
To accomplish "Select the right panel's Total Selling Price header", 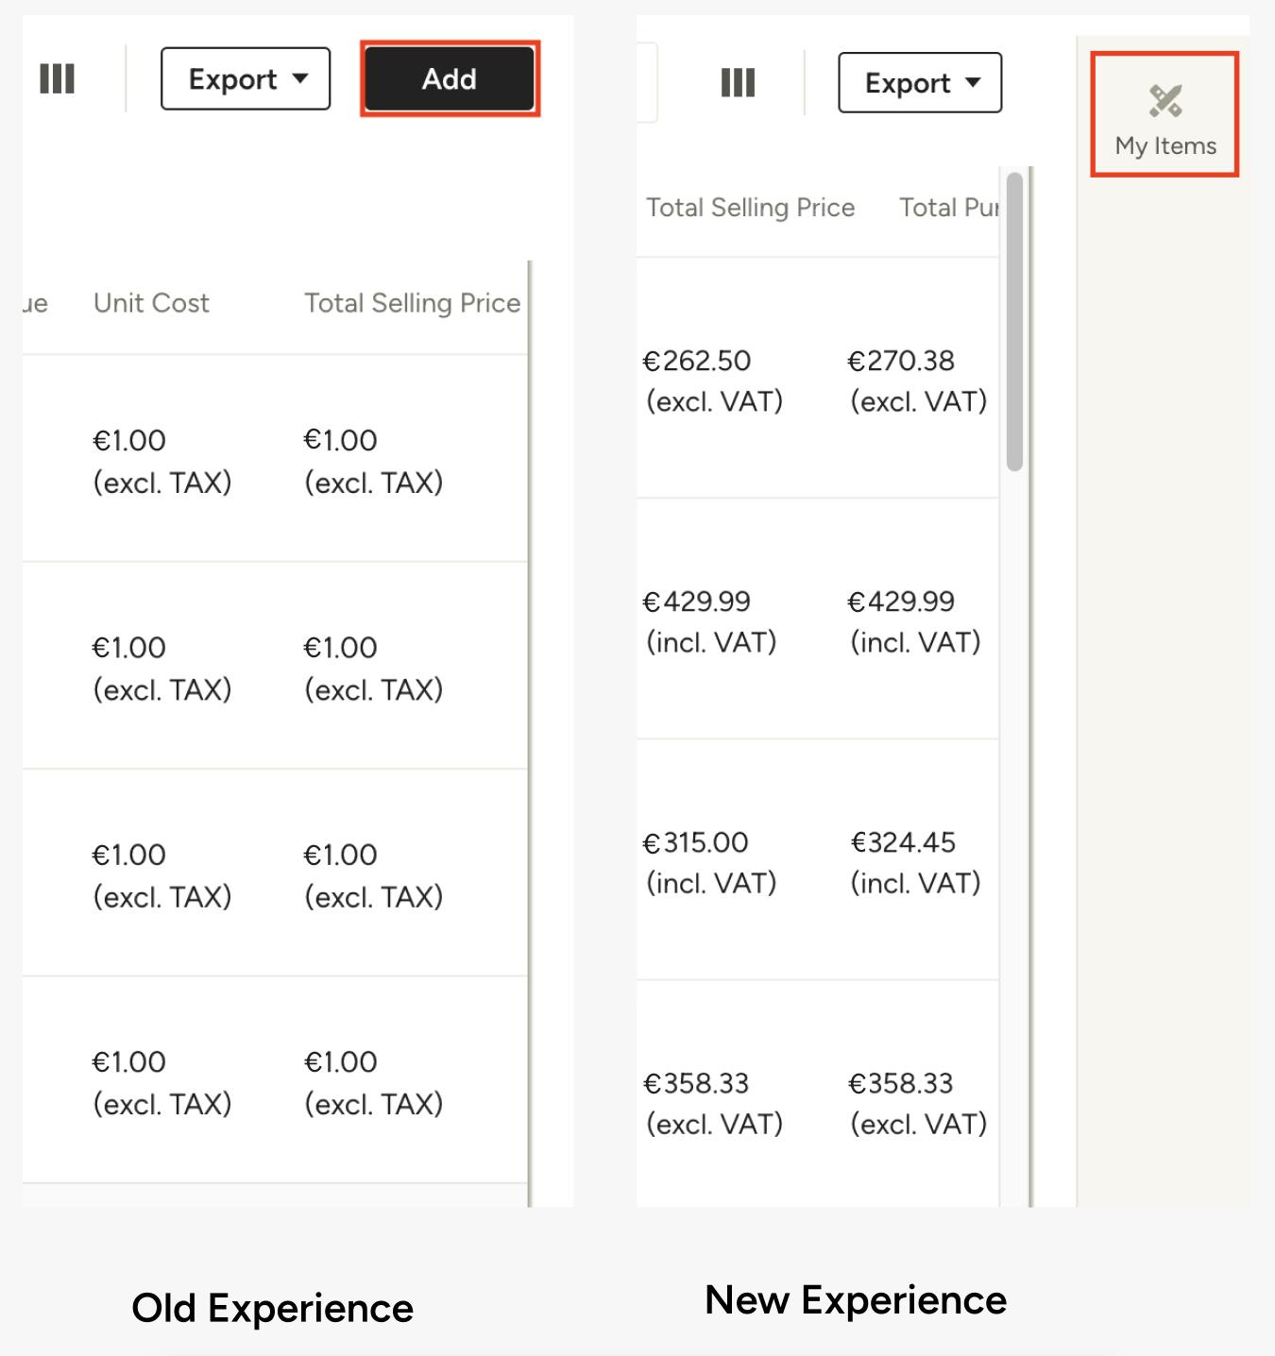I will pyautogui.click(x=750, y=208).
